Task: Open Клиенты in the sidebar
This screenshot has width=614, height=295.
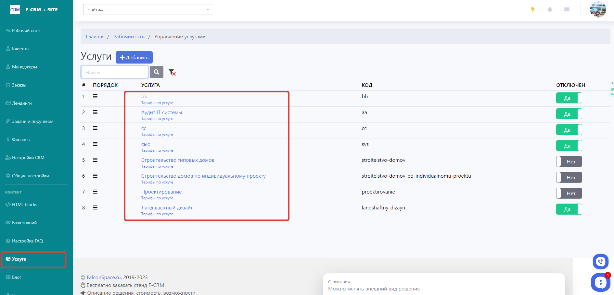Action: pos(21,49)
